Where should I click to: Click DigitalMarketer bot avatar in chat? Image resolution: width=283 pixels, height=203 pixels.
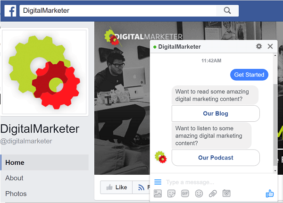161,157
